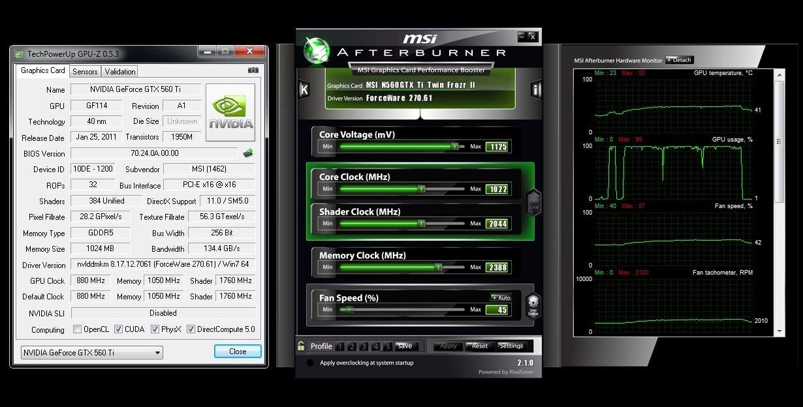
Task: Save the BIOS using the green chip icon
Action: (248, 153)
